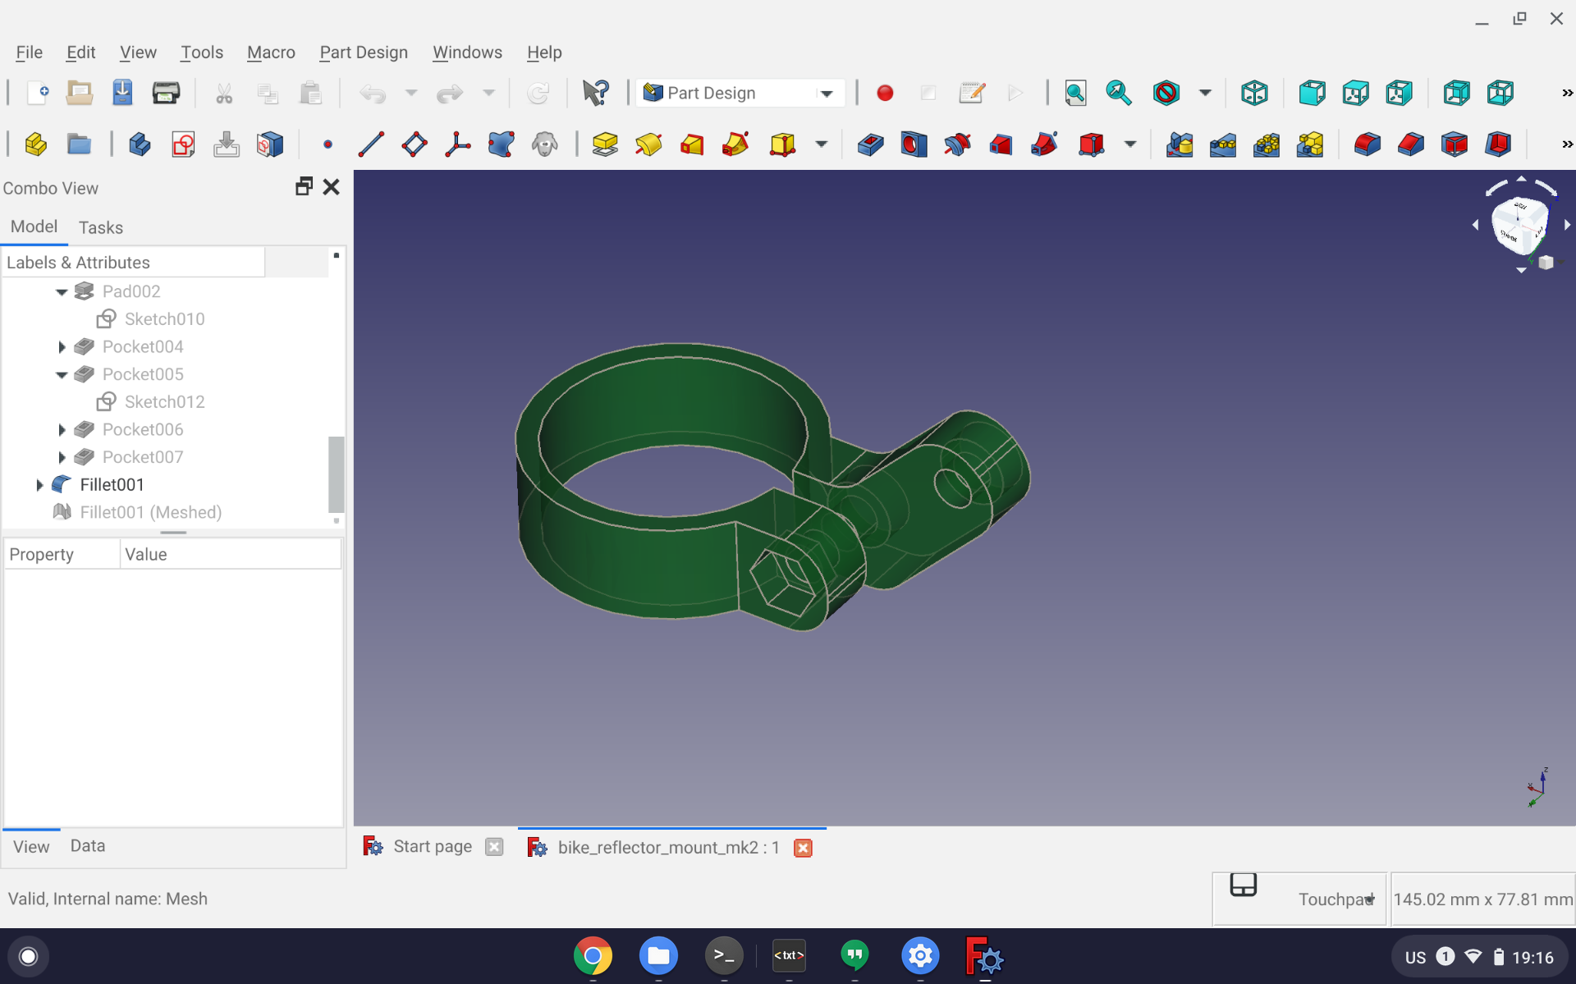This screenshot has width=1576, height=984.
Task: Expand the hidden view toolbar chevron
Action: pos(1567,93)
